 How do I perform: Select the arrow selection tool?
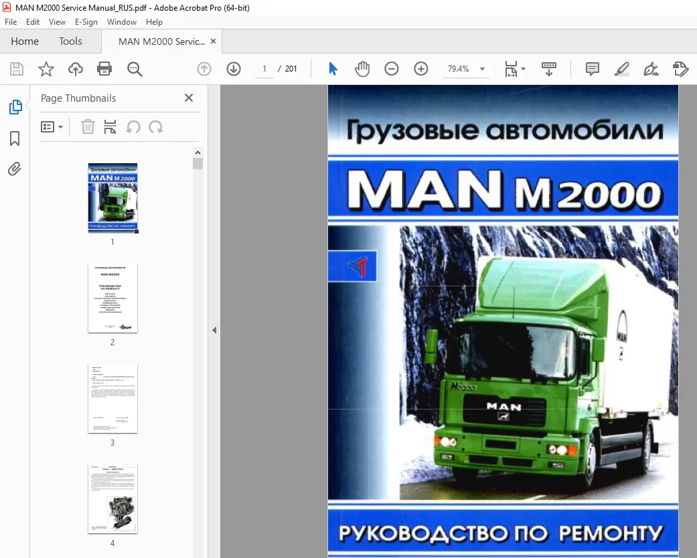[x=333, y=69]
